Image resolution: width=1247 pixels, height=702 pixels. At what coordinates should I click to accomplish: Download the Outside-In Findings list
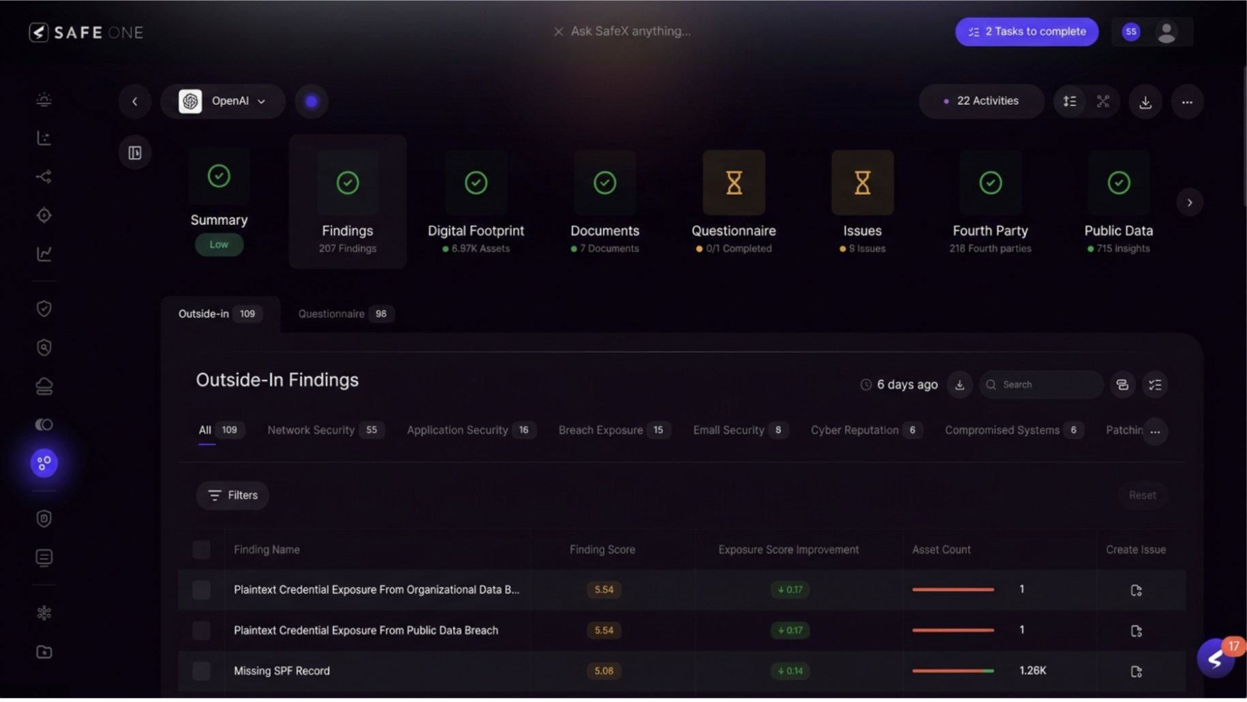(959, 385)
